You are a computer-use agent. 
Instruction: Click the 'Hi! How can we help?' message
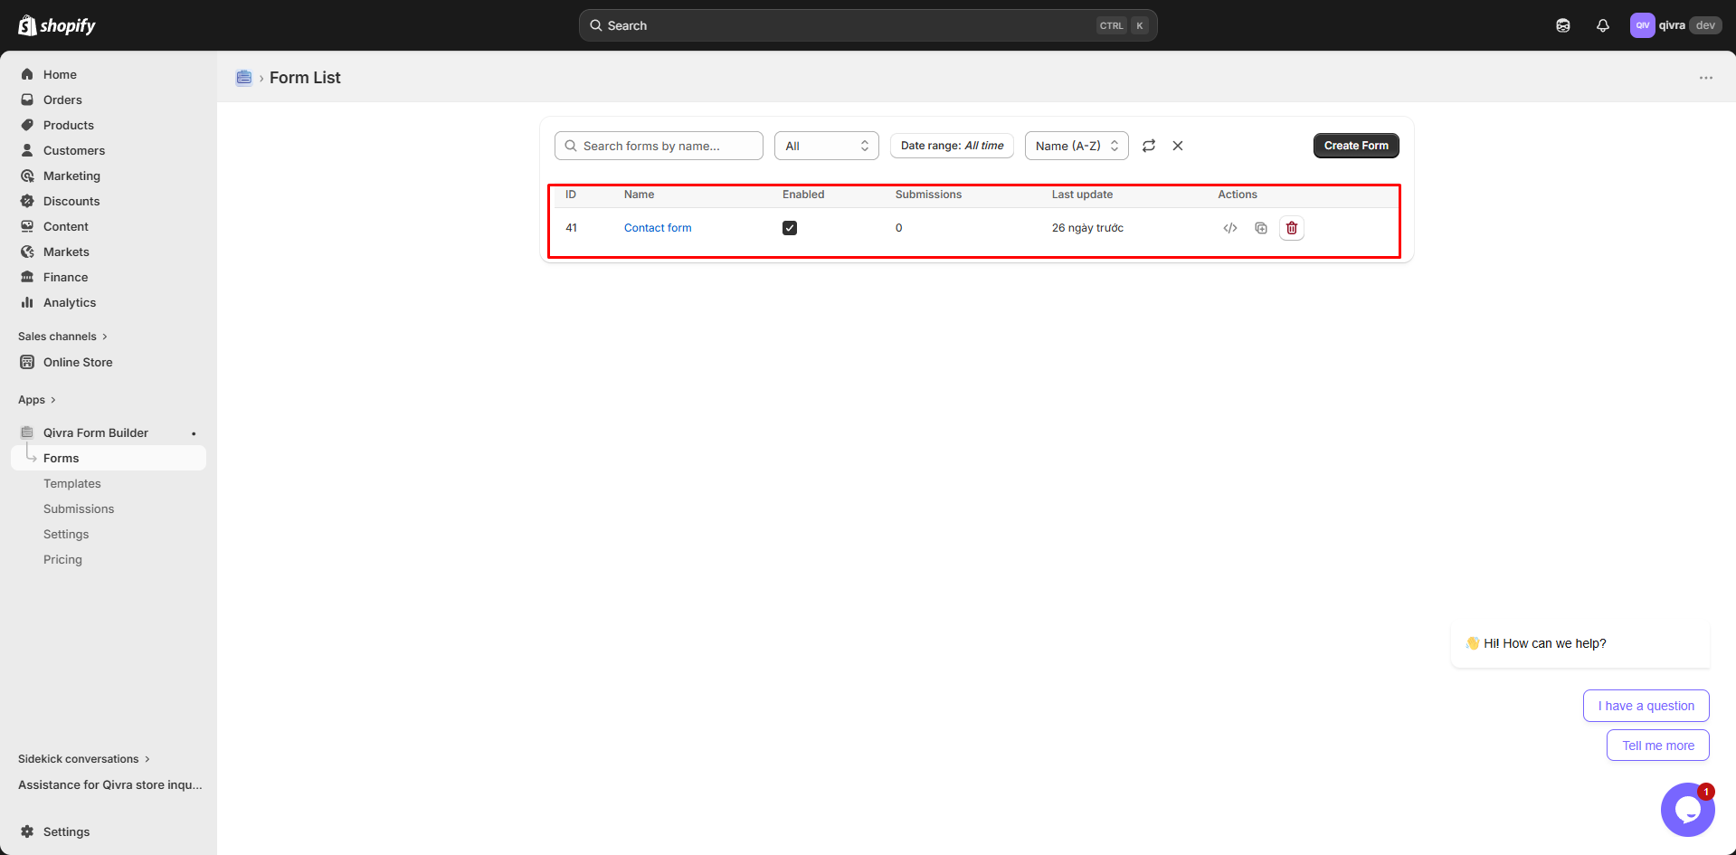(x=1580, y=643)
